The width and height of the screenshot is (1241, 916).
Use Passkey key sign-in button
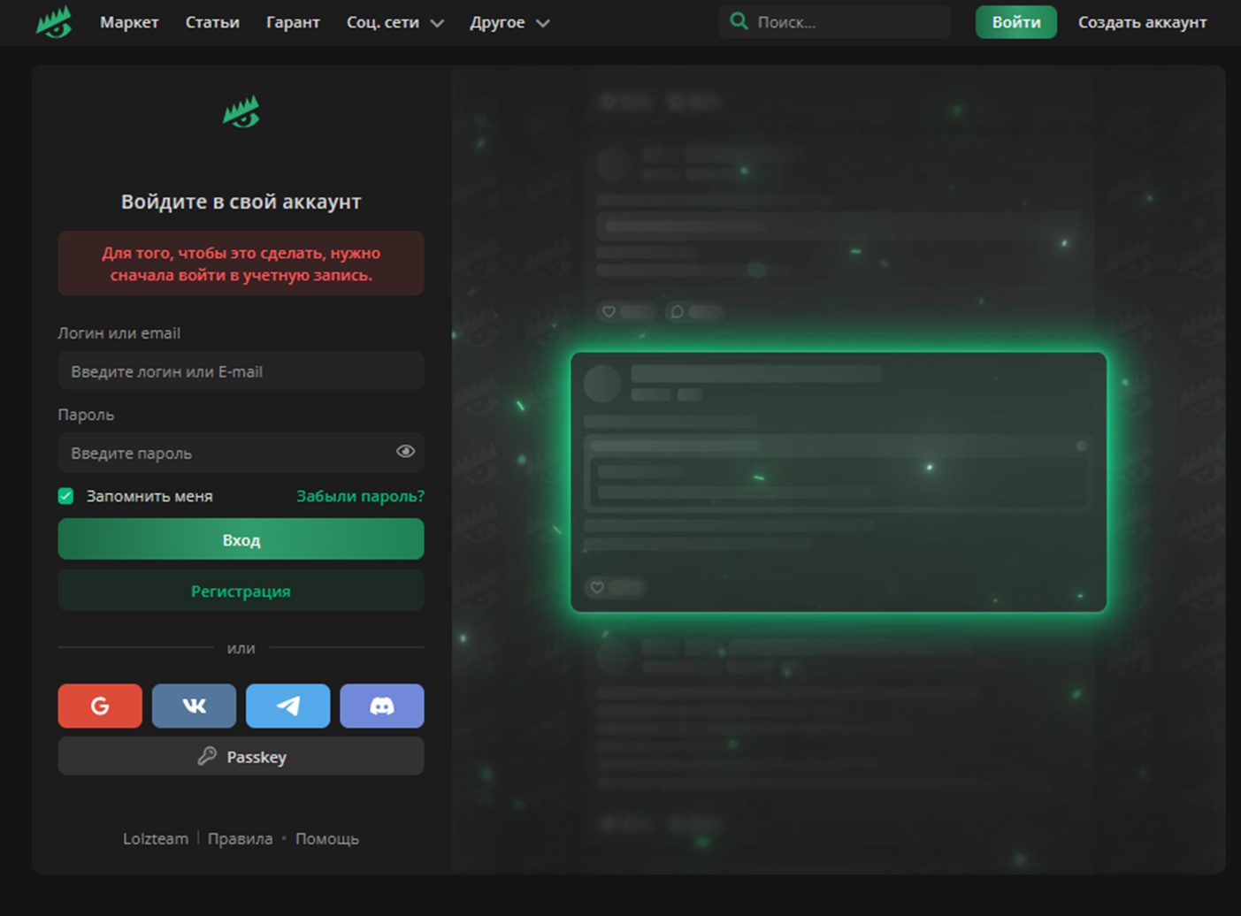[241, 757]
